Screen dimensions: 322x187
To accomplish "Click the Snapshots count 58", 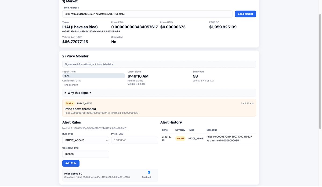I will point(195,76).
